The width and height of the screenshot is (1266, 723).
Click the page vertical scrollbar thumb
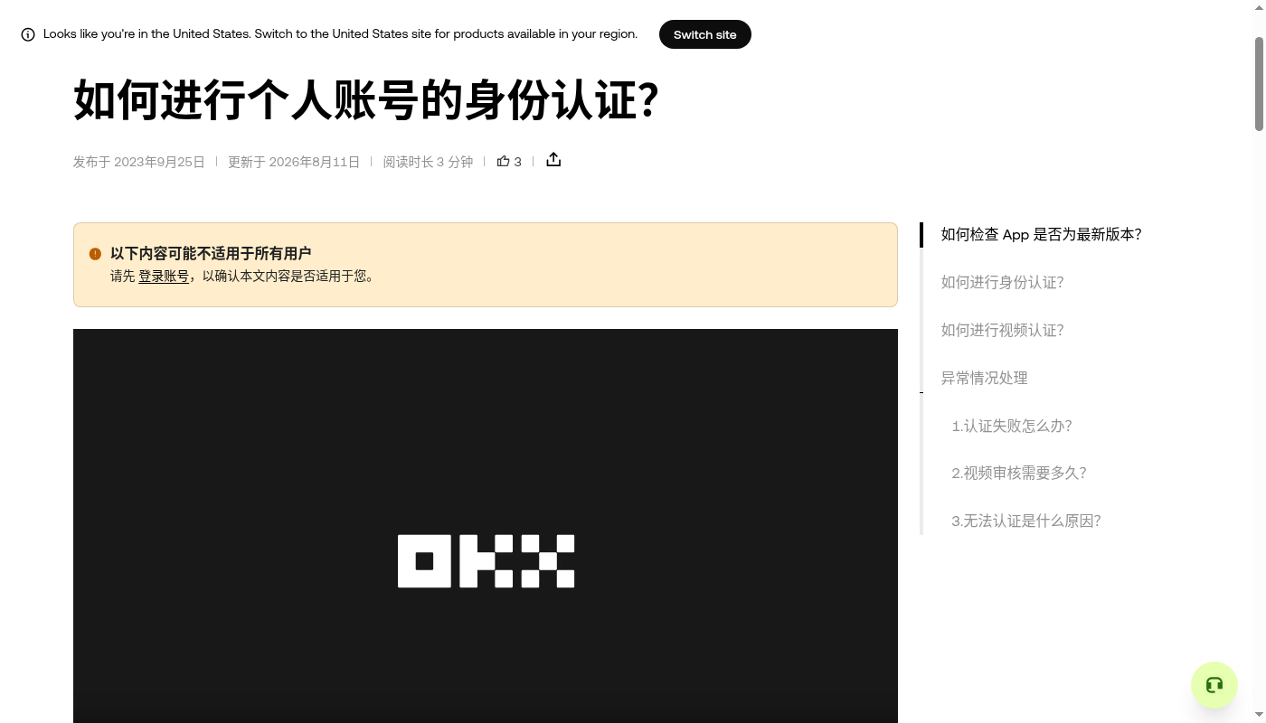[1259, 84]
